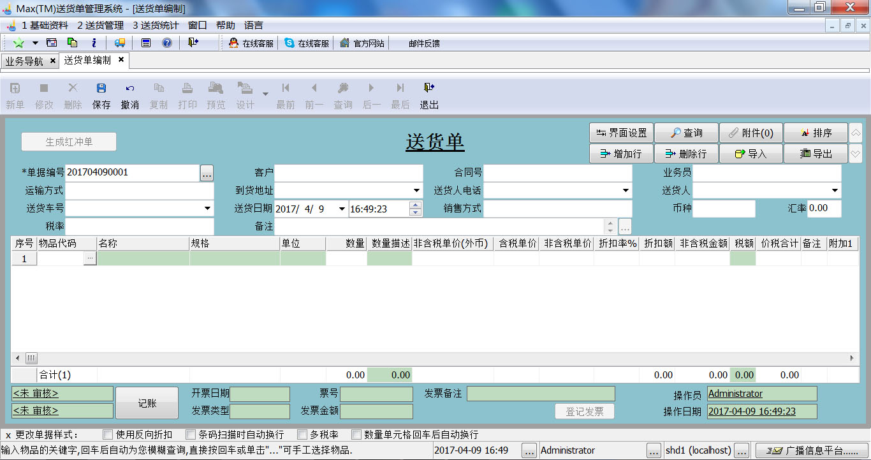Click the 客户 input field
The height and width of the screenshot is (460, 871).
coord(349,172)
